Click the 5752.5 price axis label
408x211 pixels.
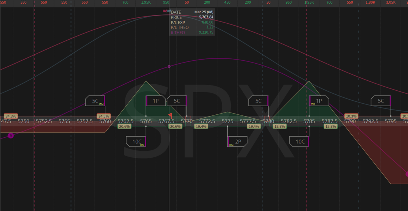44,121
